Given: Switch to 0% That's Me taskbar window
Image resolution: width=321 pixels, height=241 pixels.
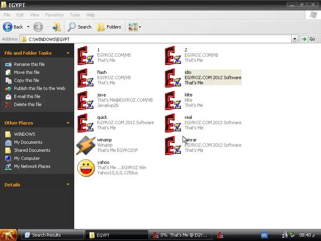Looking at the screenshot, I should pos(181,235).
